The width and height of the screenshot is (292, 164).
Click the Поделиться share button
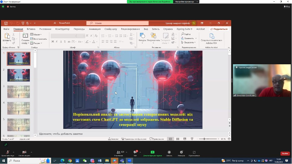click(219, 29)
